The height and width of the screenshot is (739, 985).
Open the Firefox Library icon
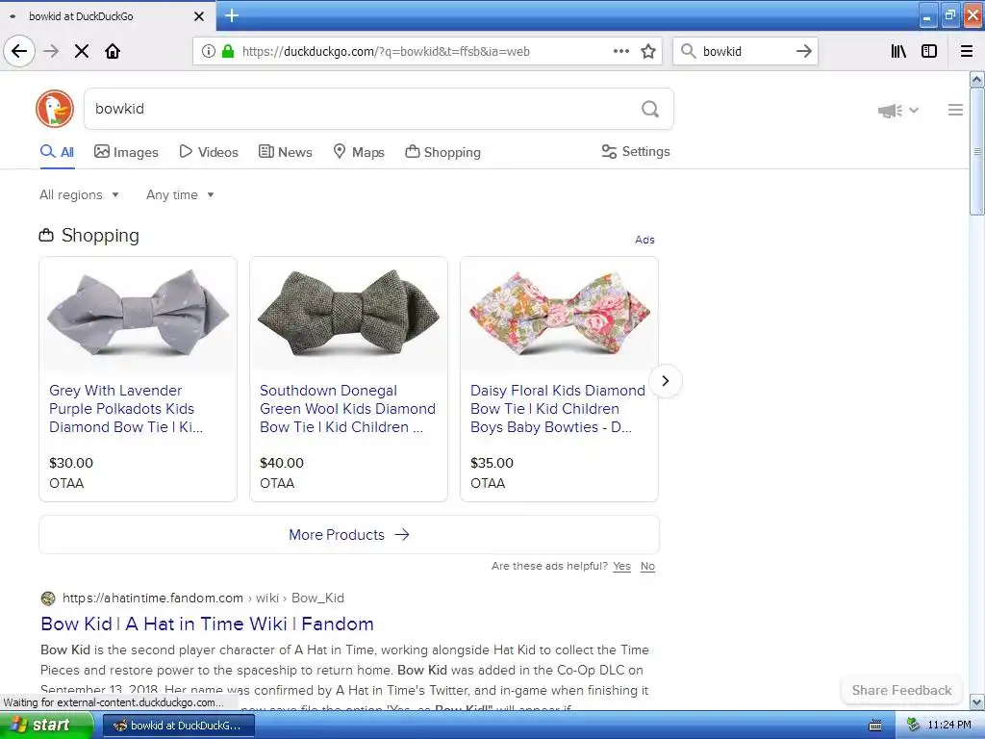tap(898, 51)
